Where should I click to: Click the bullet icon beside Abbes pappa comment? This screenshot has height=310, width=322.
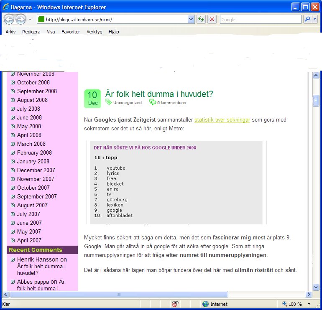[13, 282]
